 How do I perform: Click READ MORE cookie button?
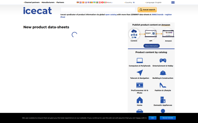click(x=168, y=118)
